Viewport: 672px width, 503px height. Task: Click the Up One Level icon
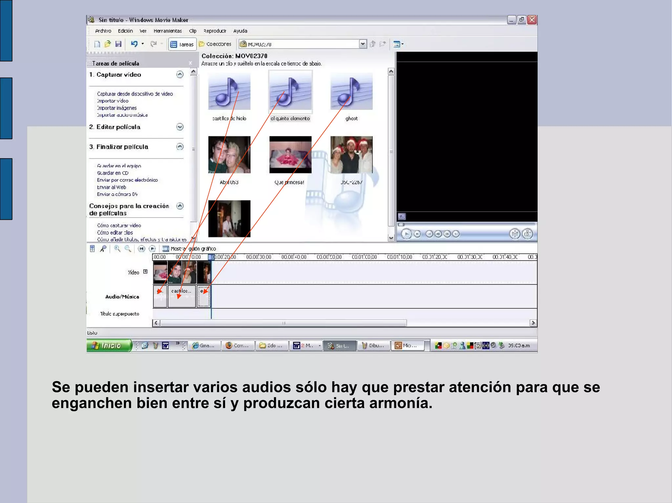pyautogui.click(x=372, y=44)
